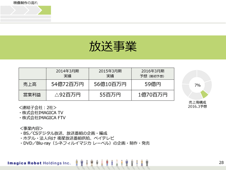Click the <事業内容> heading
The height and width of the screenshot is (170, 226).
click(31, 128)
